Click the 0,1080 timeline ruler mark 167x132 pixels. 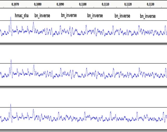click(x=38, y=4)
